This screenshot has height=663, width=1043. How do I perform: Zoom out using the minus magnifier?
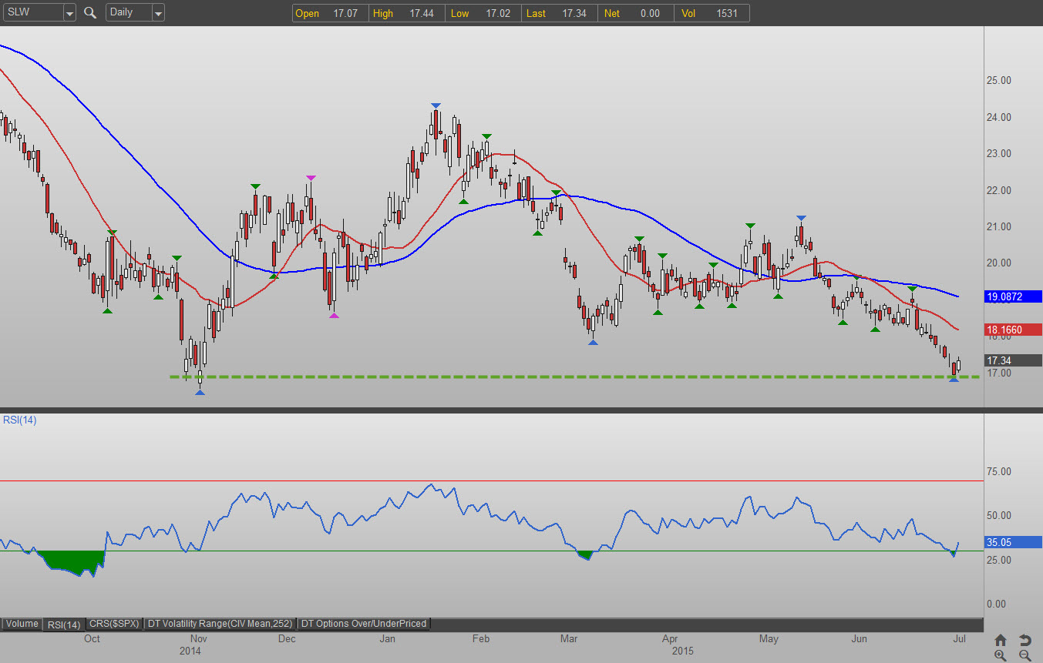tap(1024, 655)
